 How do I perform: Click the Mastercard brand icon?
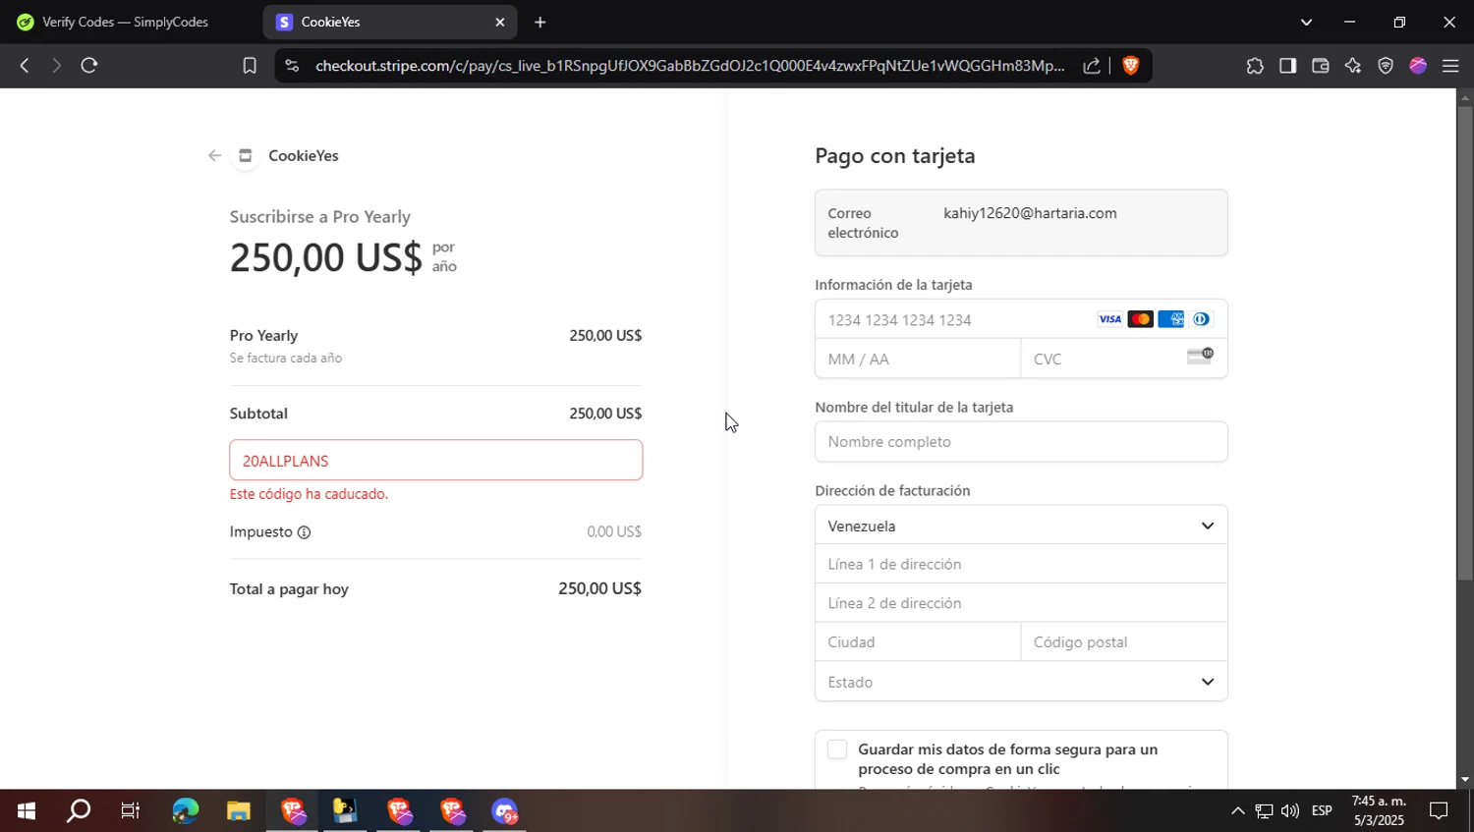click(x=1140, y=319)
